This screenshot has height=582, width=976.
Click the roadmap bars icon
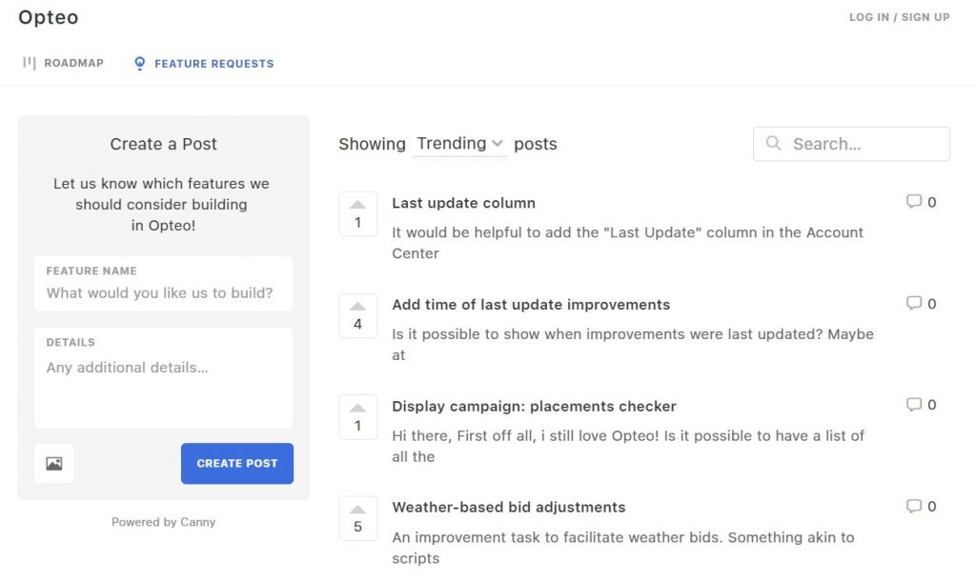[x=30, y=63]
